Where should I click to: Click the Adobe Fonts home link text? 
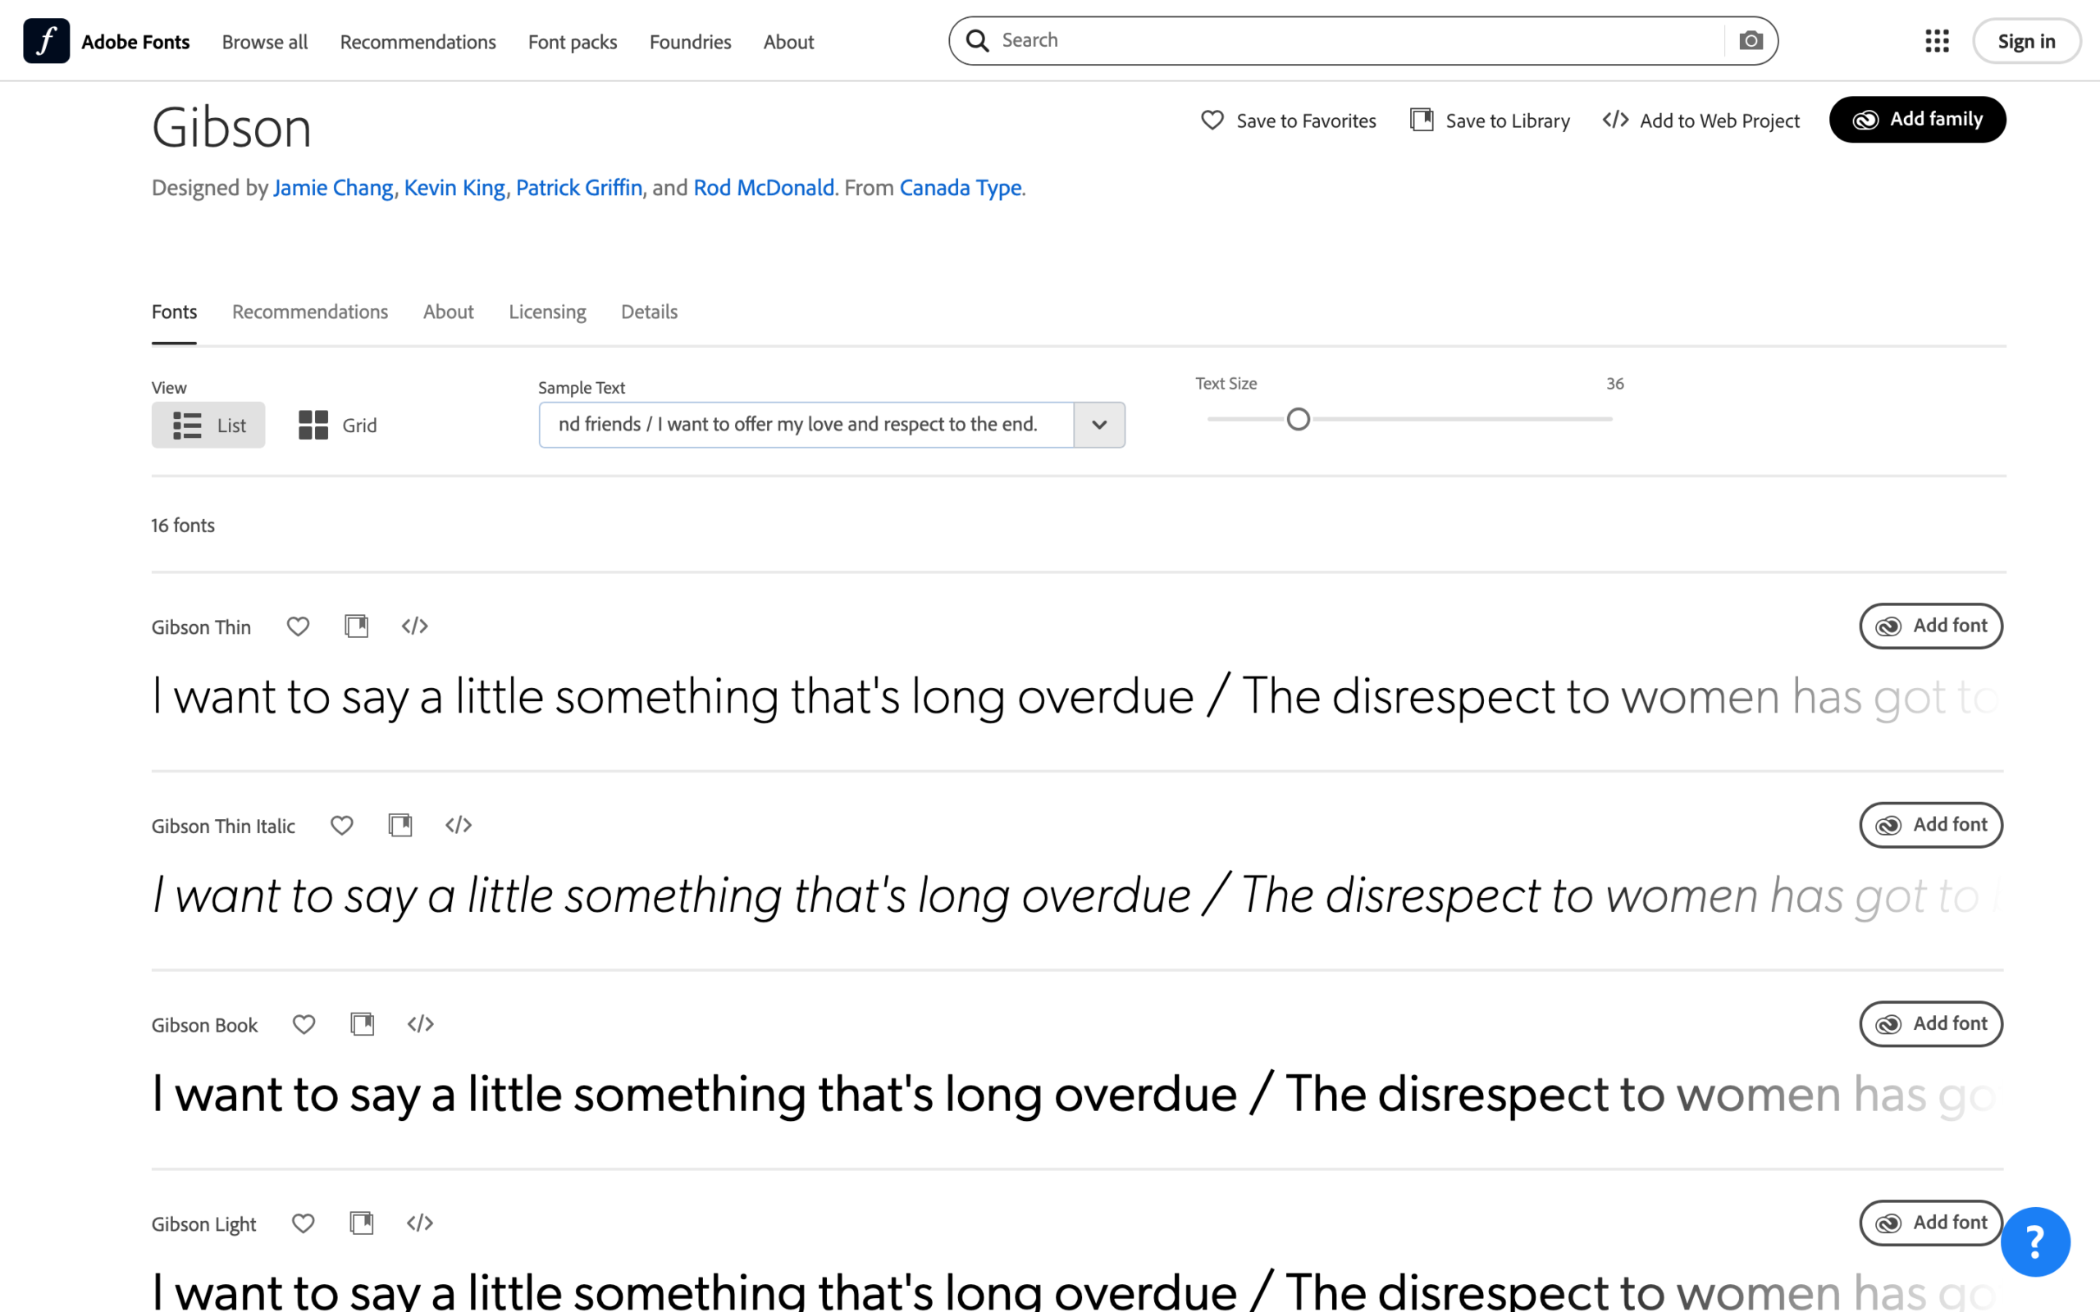tap(135, 42)
